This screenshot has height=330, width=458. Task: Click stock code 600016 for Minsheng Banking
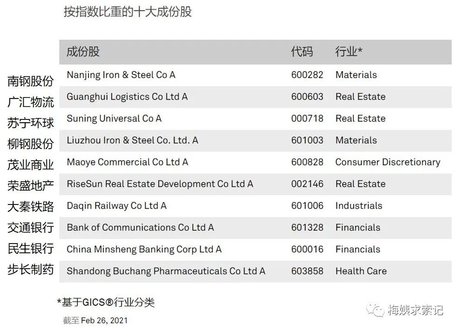pyautogui.click(x=307, y=250)
